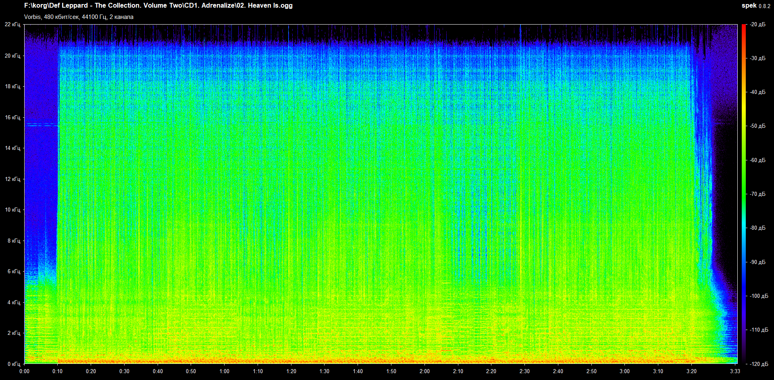Click the 0:00 start time label
The width and height of the screenshot is (774, 380).
click(24, 371)
